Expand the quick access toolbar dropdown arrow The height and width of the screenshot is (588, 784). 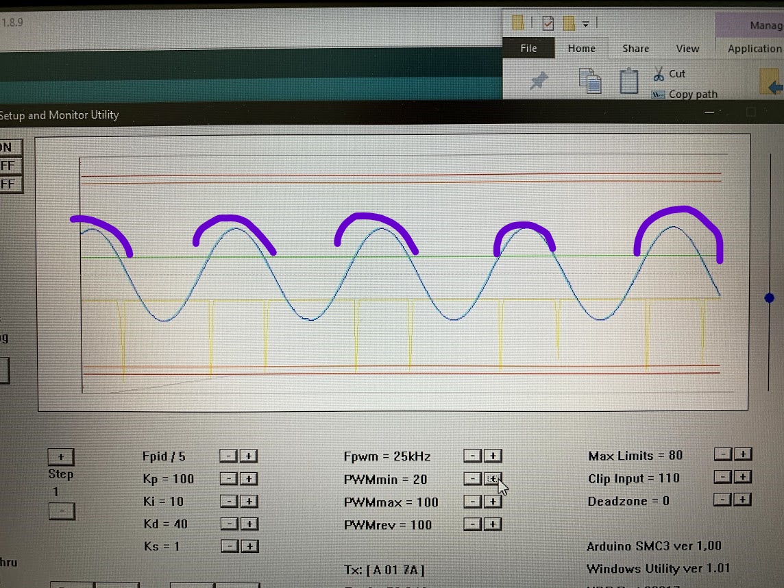(585, 23)
